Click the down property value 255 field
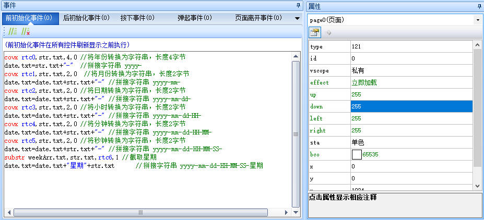This screenshot has width=484, height=220. click(411, 106)
